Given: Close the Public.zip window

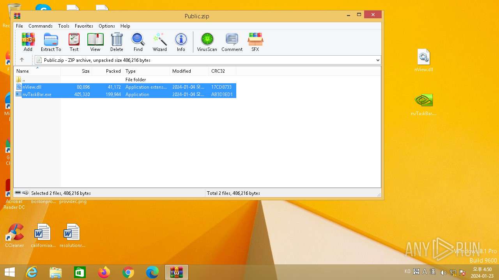Looking at the screenshot, I should (x=373, y=15).
